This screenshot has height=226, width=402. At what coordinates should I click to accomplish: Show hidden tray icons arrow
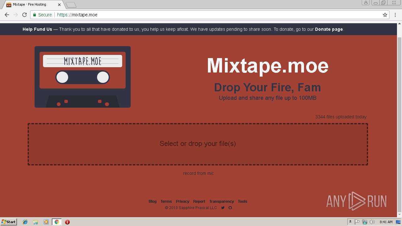coord(350,222)
